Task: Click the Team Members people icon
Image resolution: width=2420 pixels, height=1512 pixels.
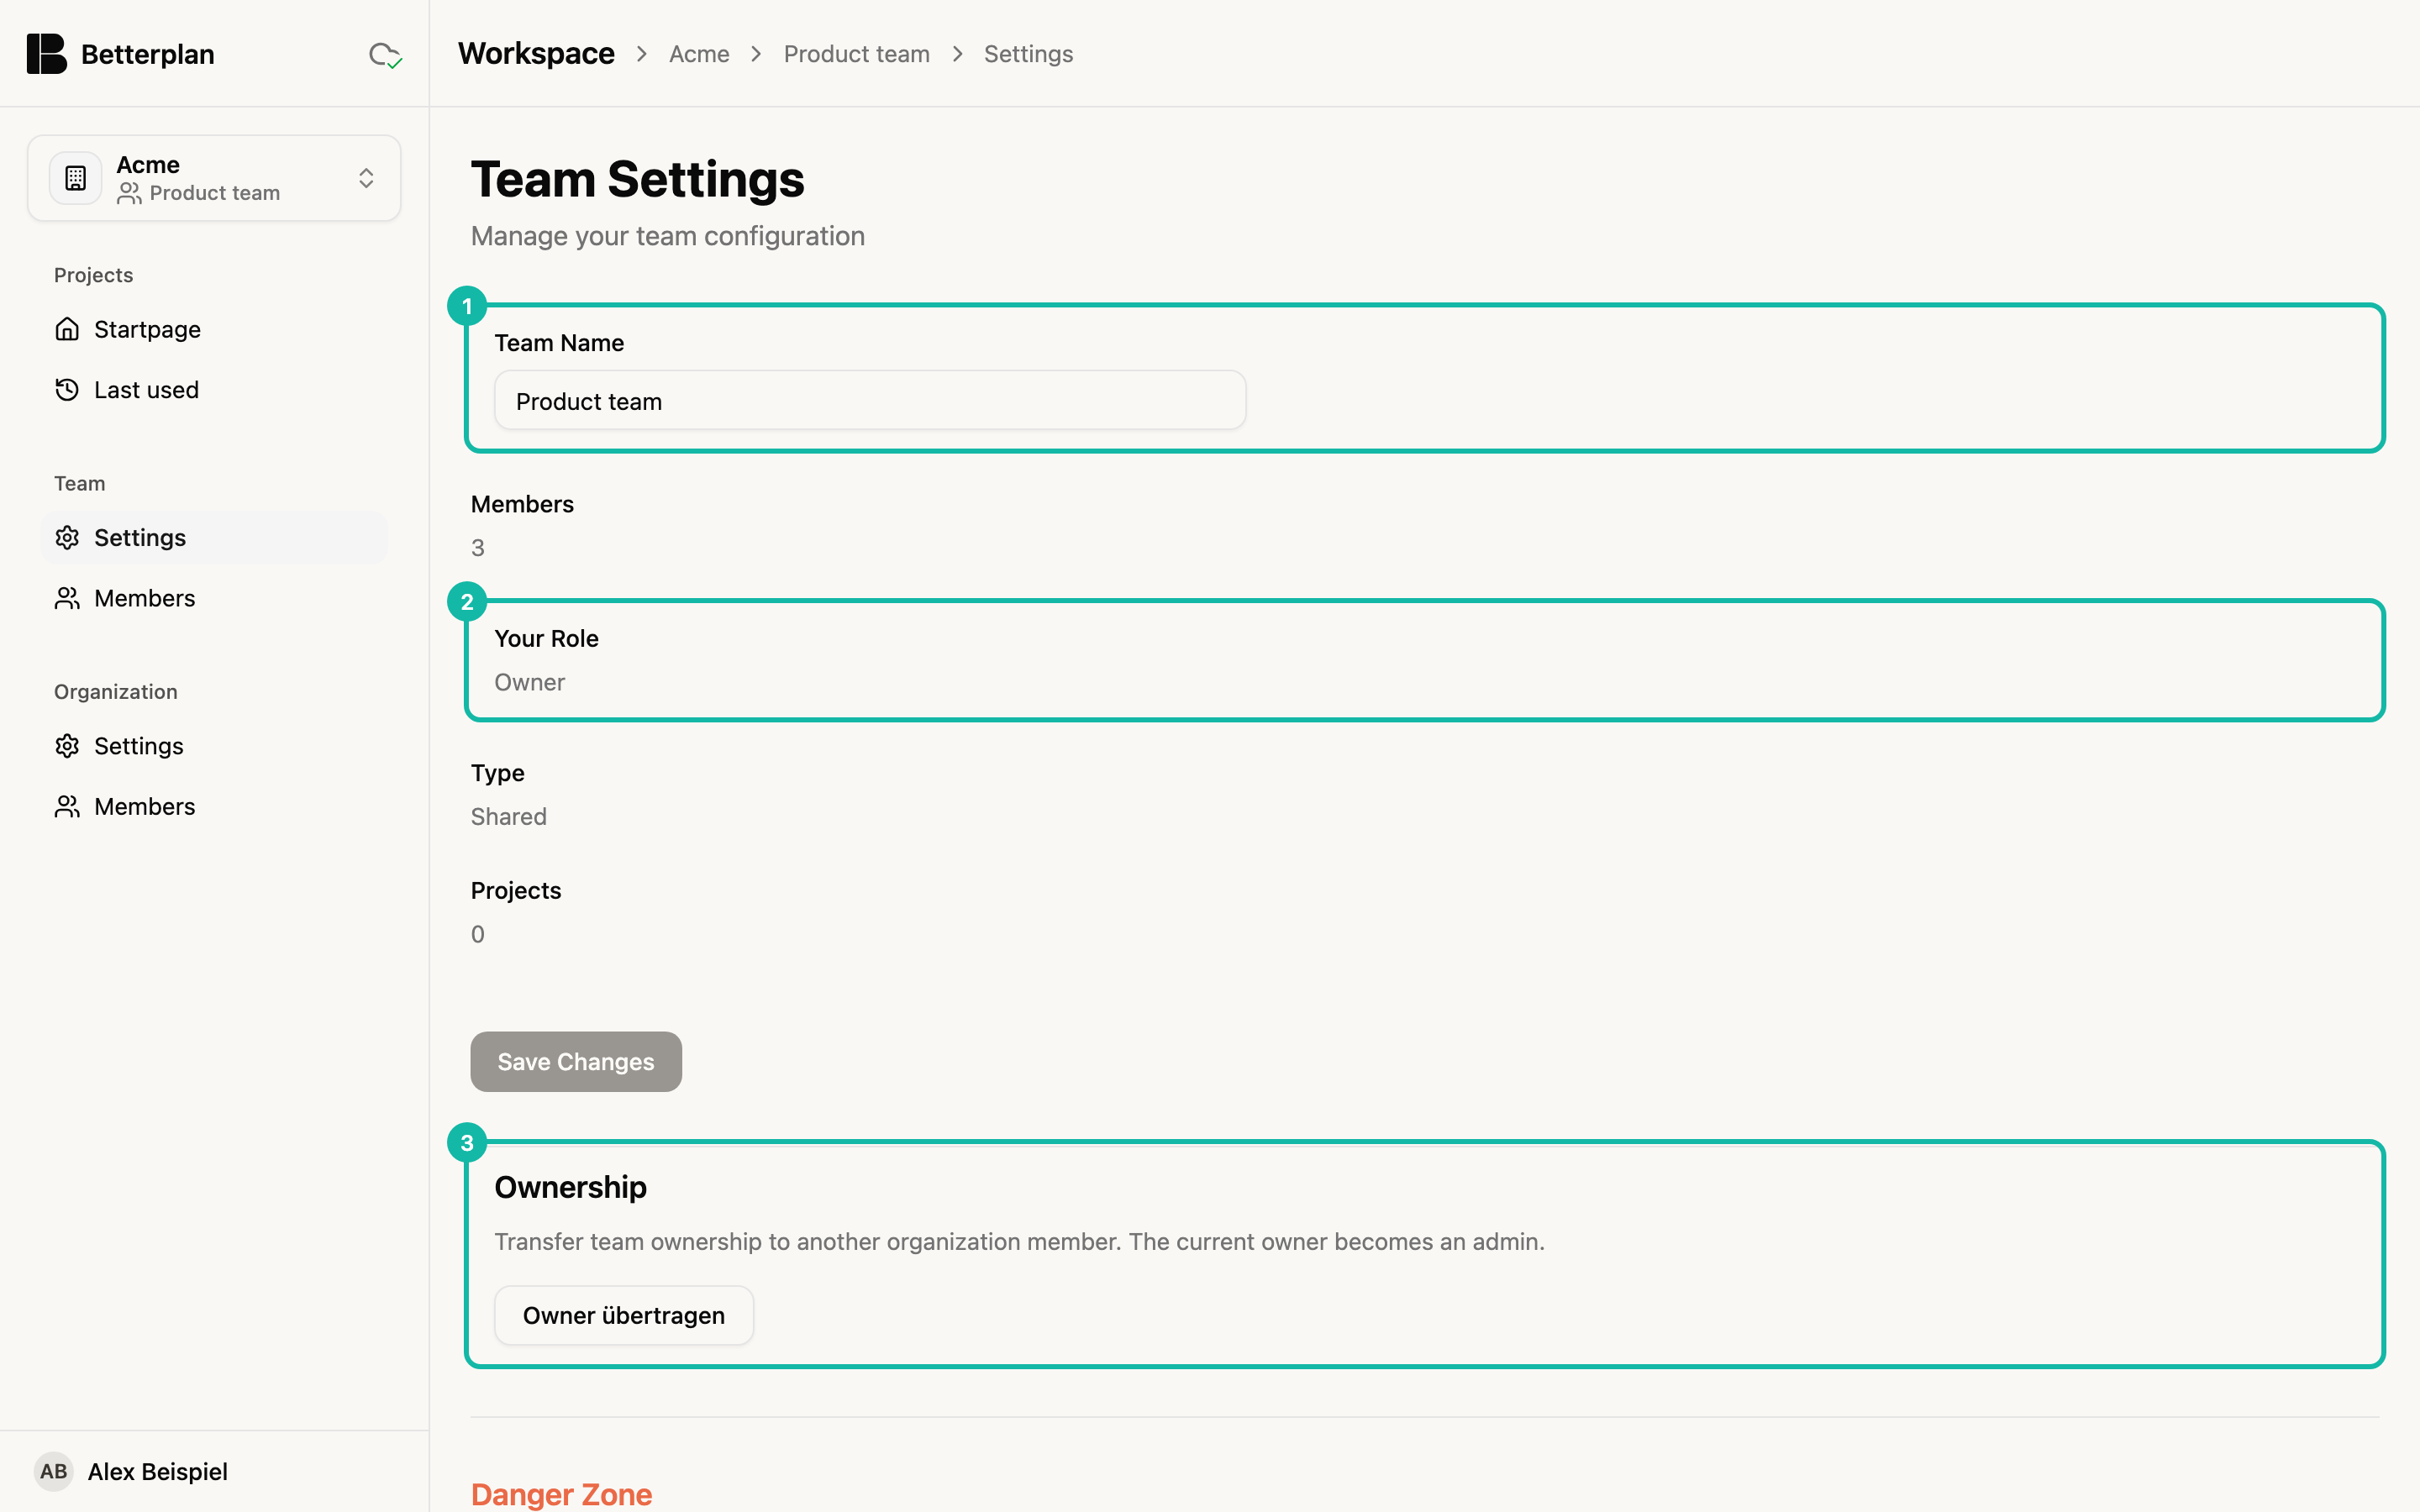Action: point(67,598)
